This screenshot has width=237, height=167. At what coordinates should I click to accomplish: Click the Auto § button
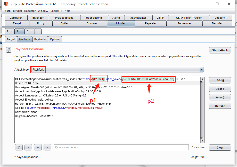point(220,97)
